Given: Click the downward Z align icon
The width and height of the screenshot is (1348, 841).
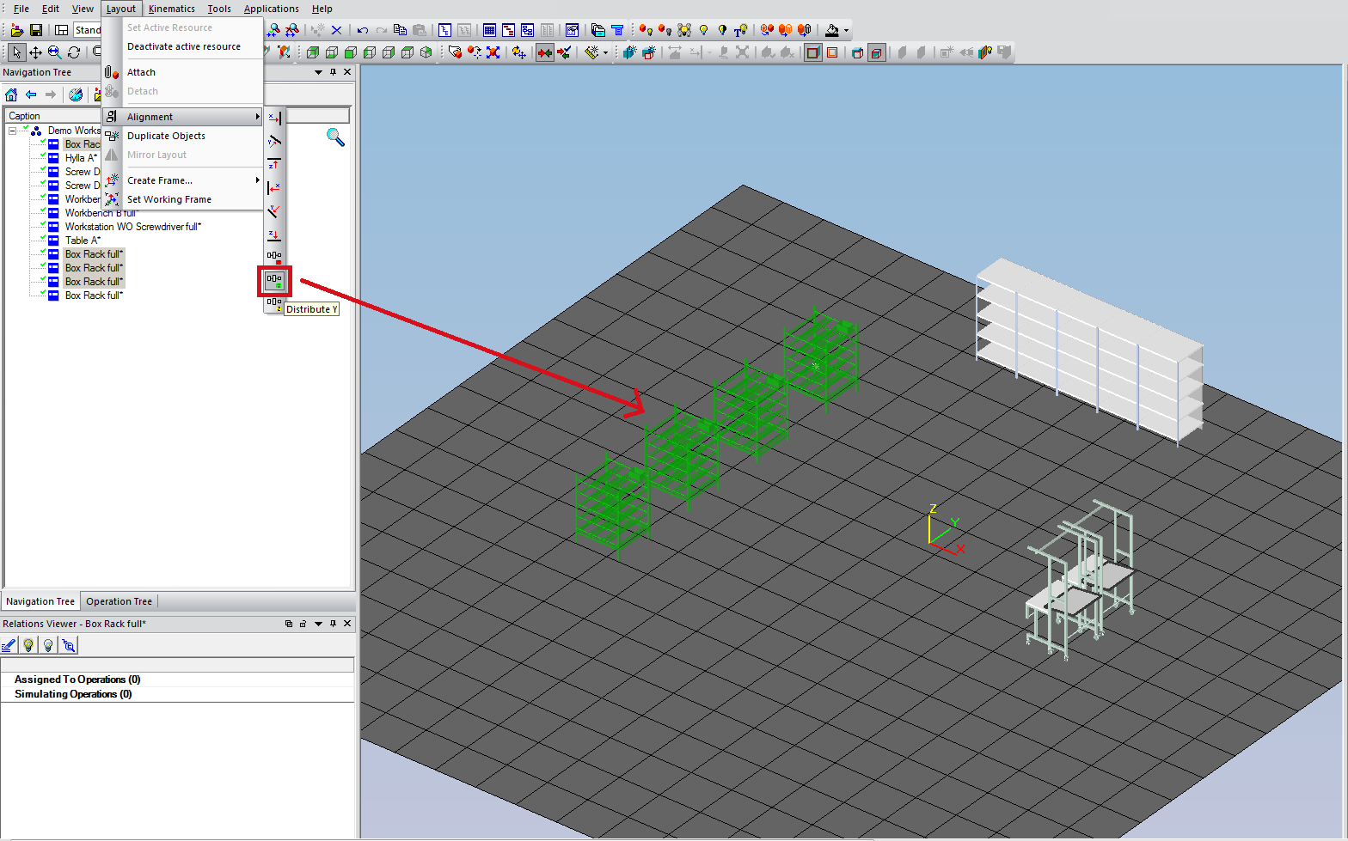Looking at the screenshot, I should [x=274, y=234].
